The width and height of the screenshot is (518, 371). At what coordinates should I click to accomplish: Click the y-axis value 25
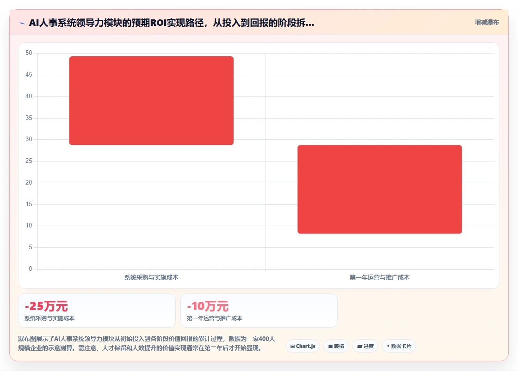click(x=29, y=161)
